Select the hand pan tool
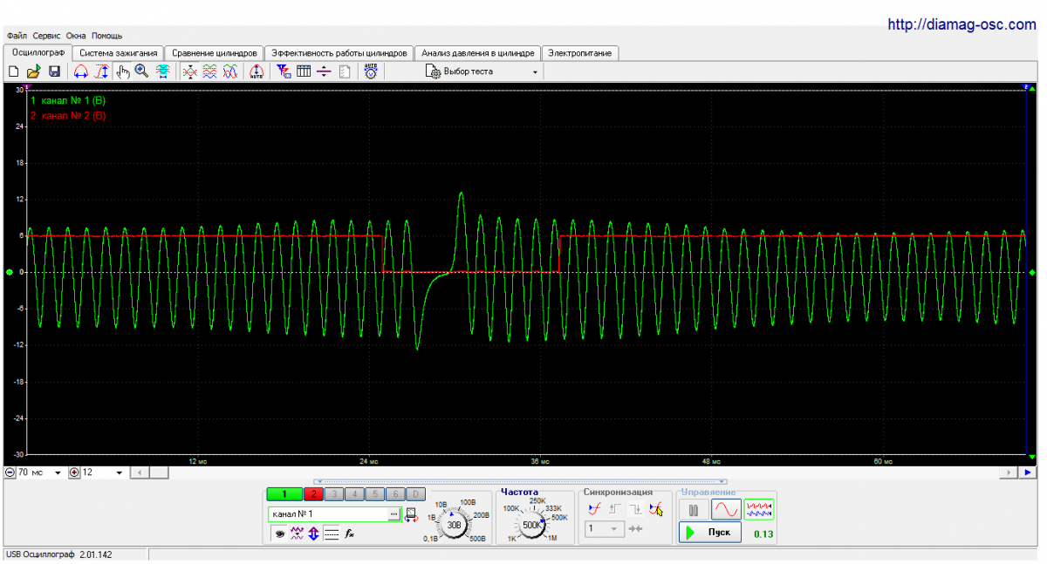This screenshot has height=564, width=1047. pyautogui.click(x=123, y=71)
